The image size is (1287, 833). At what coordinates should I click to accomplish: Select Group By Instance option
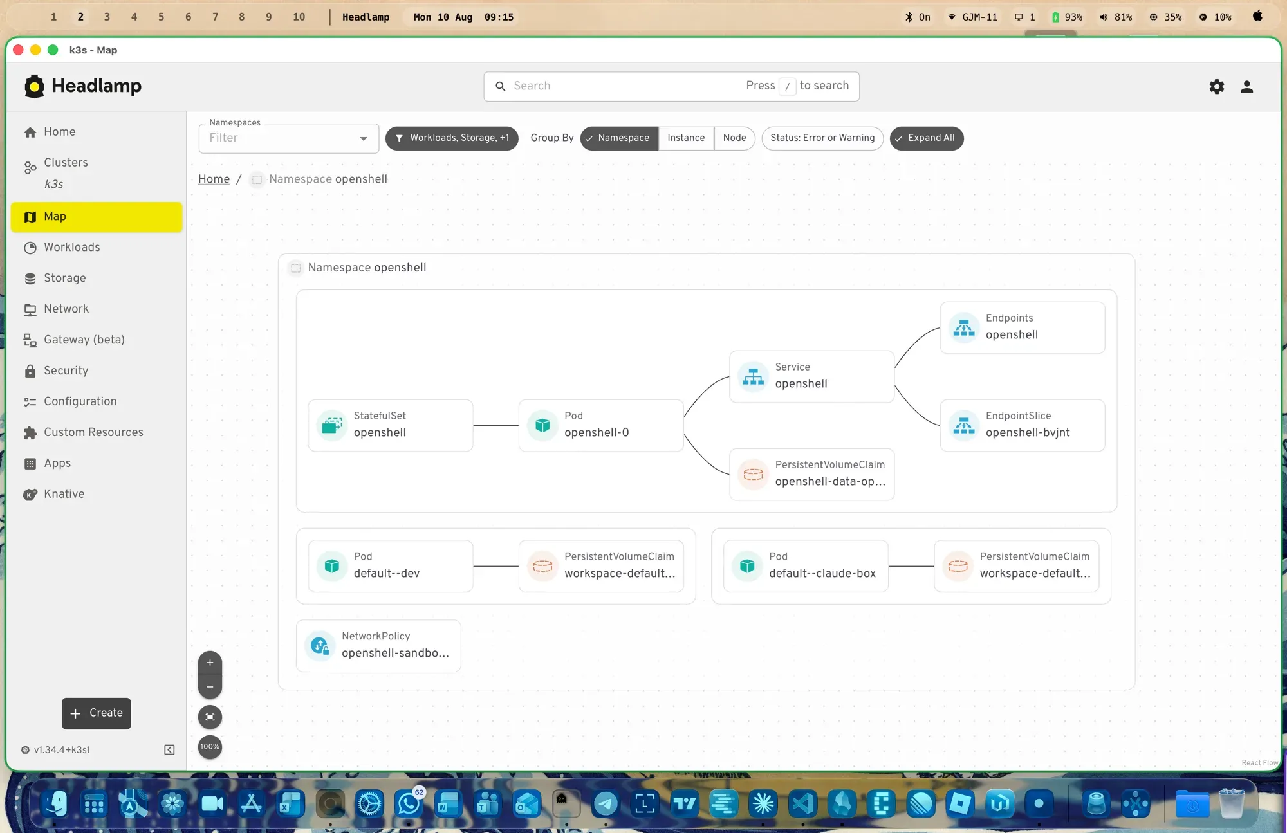(x=686, y=138)
